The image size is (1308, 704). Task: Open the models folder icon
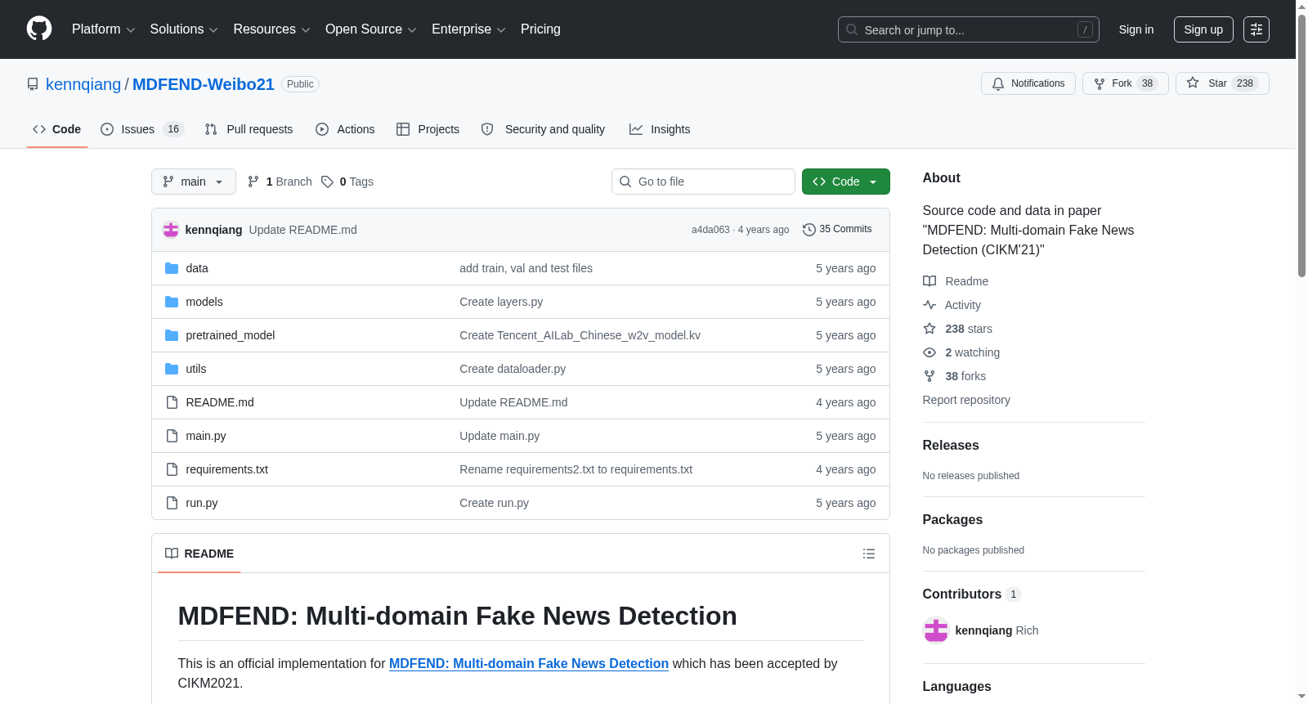pos(172,302)
